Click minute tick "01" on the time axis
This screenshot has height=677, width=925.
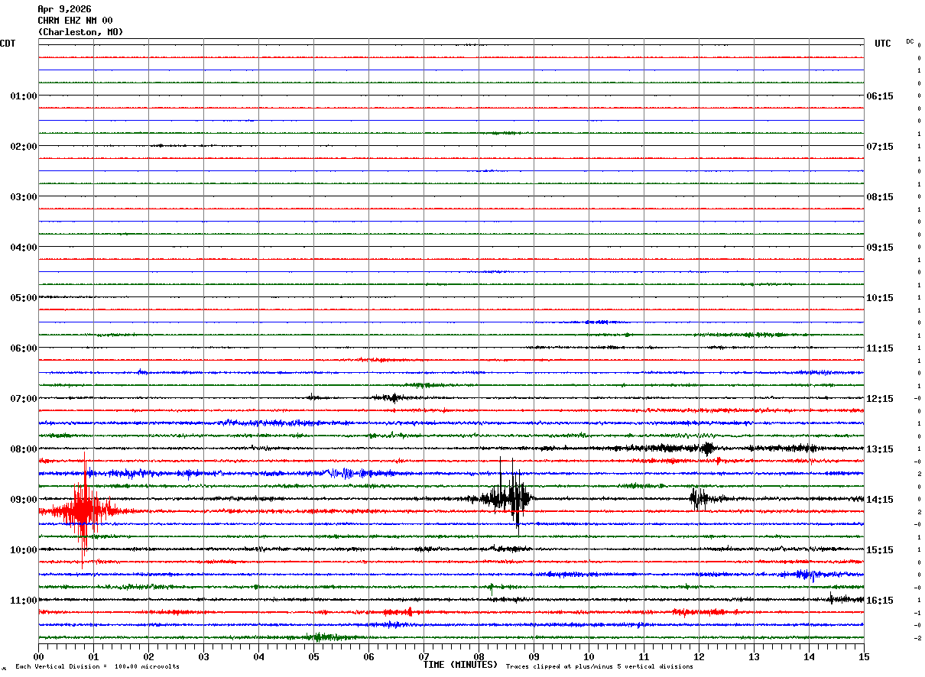click(x=93, y=656)
